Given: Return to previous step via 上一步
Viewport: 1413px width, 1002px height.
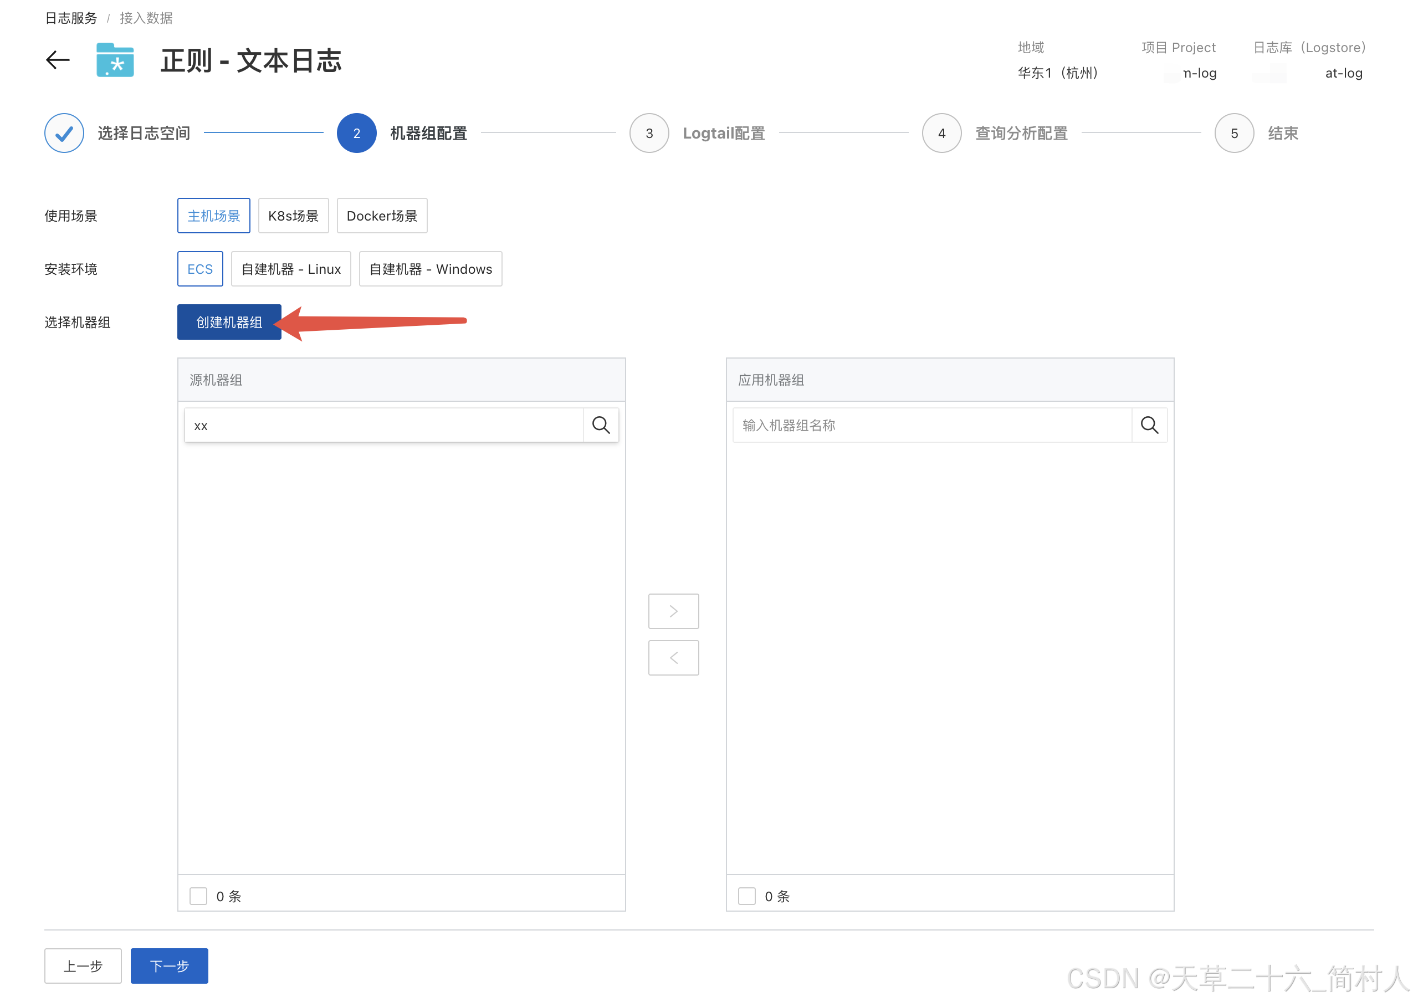Looking at the screenshot, I should [83, 965].
